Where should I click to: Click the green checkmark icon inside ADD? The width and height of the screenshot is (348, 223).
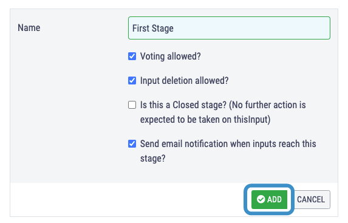(261, 199)
